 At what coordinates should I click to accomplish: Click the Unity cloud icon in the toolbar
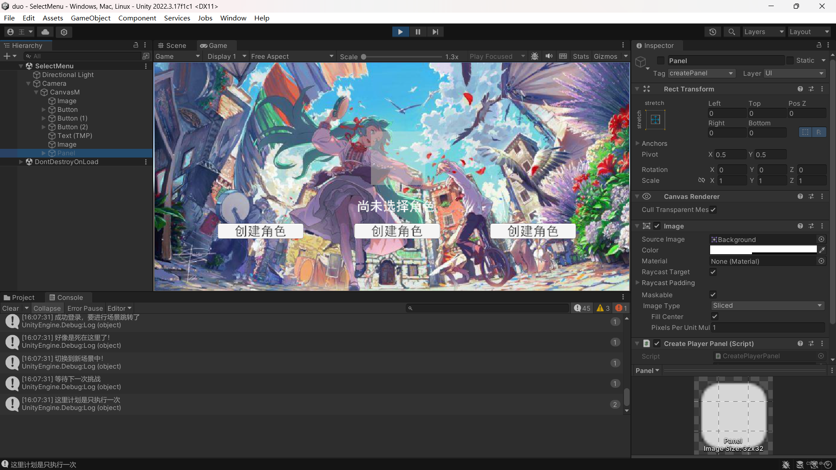[x=45, y=32]
